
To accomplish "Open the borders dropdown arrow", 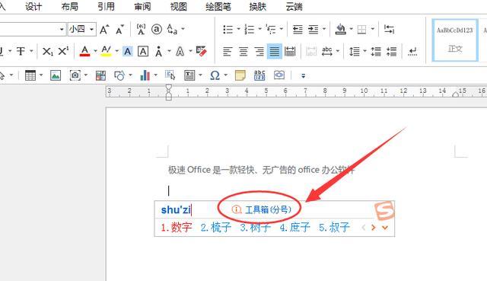I will (x=372, y=29).
